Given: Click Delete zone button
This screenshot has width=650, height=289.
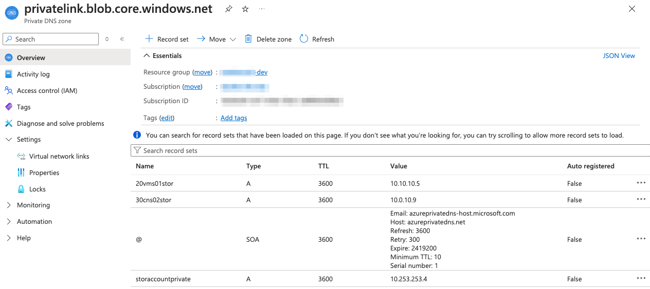Looking at the screenshot, I should click(268, 39).
